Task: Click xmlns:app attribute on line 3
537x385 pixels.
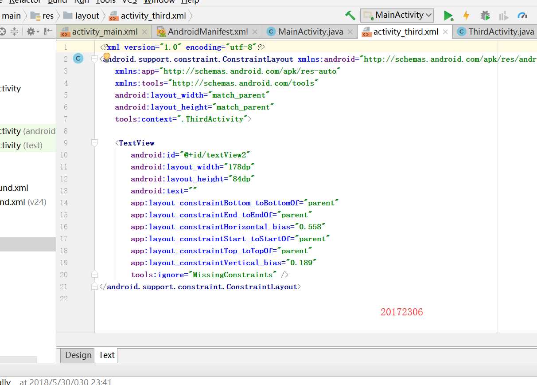Action: [228, 71]
